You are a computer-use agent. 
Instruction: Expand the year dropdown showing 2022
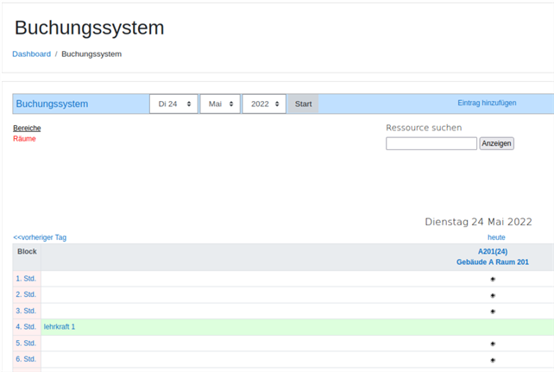click(264, 104)
